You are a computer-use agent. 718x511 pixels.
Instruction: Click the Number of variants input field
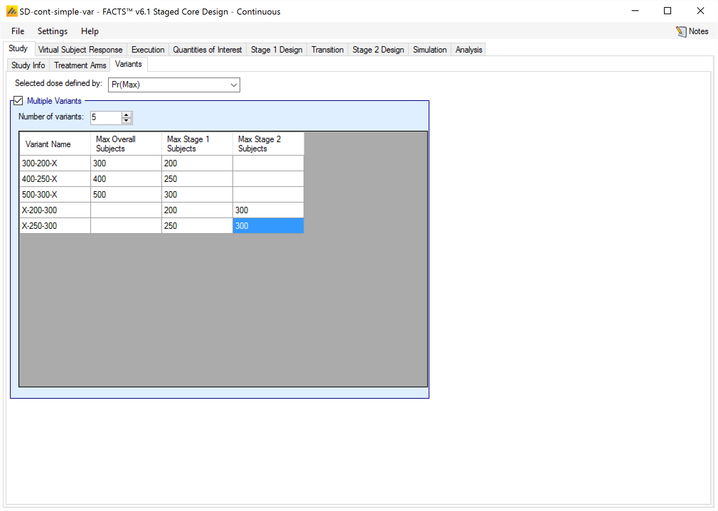[106, 118]
